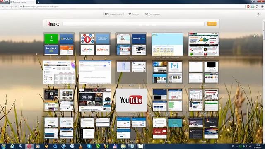Viewport: 265px width, 149px height.
Task: Open the 64-bit speed dial tile
Action: [95, 100]
